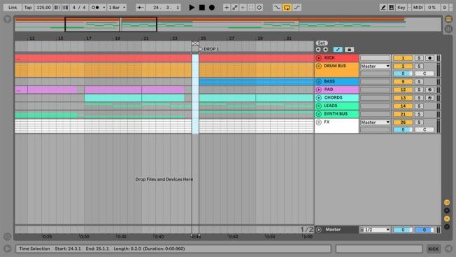
Task: Open FX Master output dropdown
Action: click(375, 123)
